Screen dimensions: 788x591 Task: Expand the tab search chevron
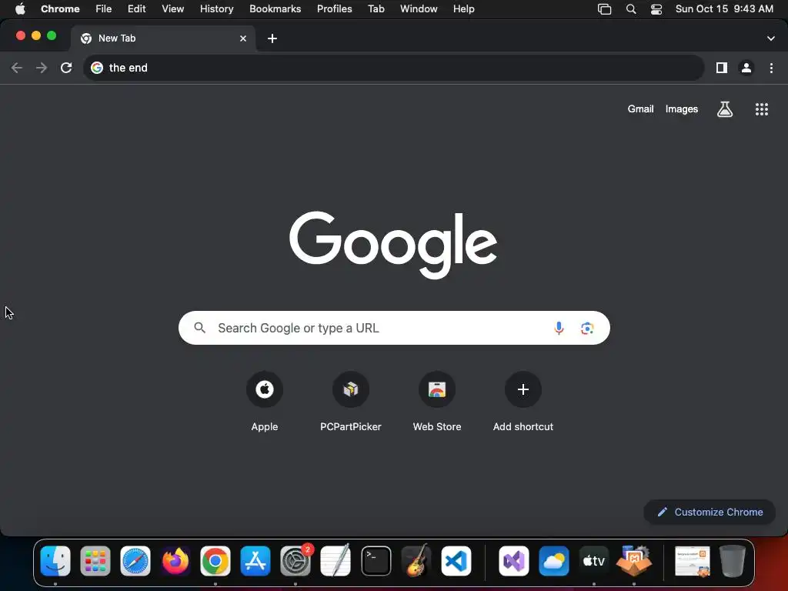[770, 38]
